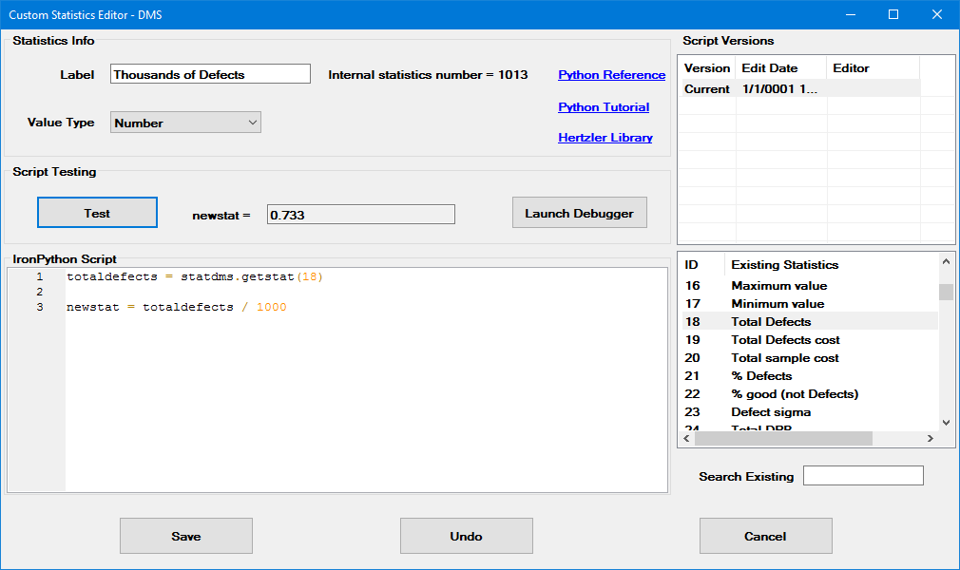Screen dimensions: 960x570
Task: Click the Test script button
Action: (x=97, y=213)
